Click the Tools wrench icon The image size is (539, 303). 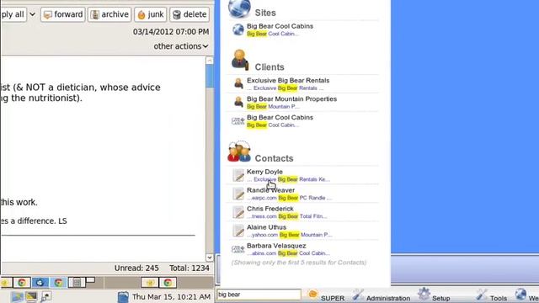481,295
